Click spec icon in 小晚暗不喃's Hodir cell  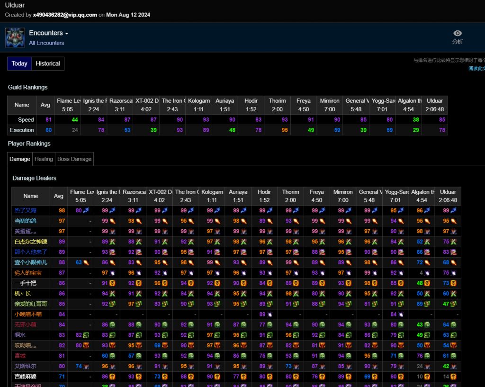pyautogui.click(x=269, y=315)
